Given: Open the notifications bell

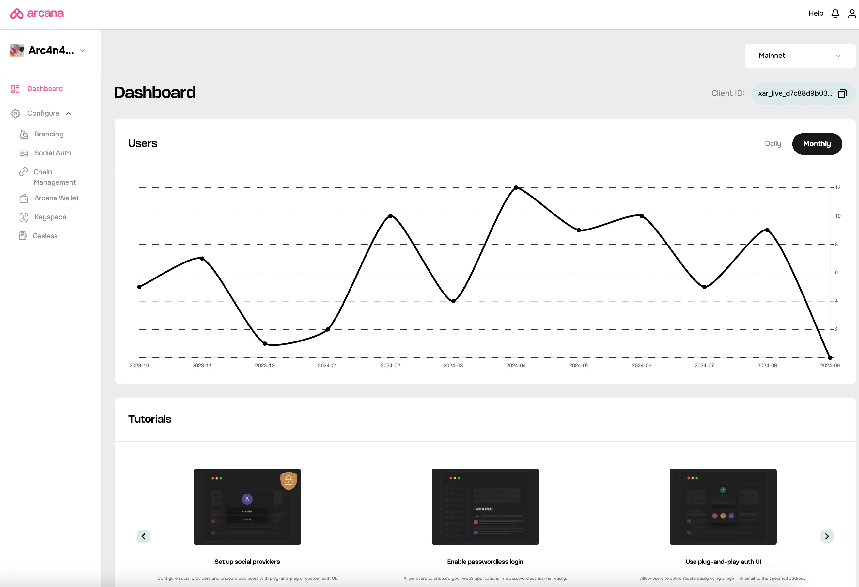Looking at the screenshot, I should (835, 14).
